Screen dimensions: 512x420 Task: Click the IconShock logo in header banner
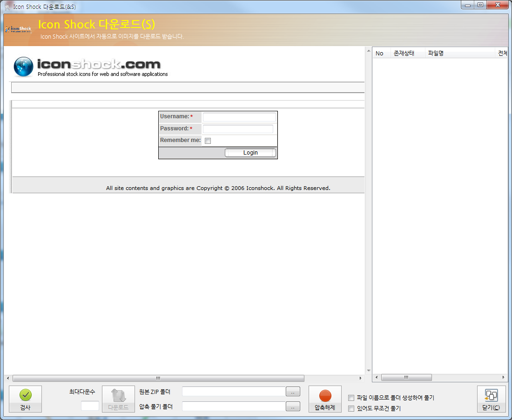18,29
